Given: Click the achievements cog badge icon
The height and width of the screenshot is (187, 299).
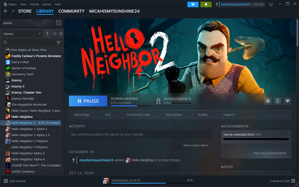Looking at the screenshot, I should click(158, 101).
